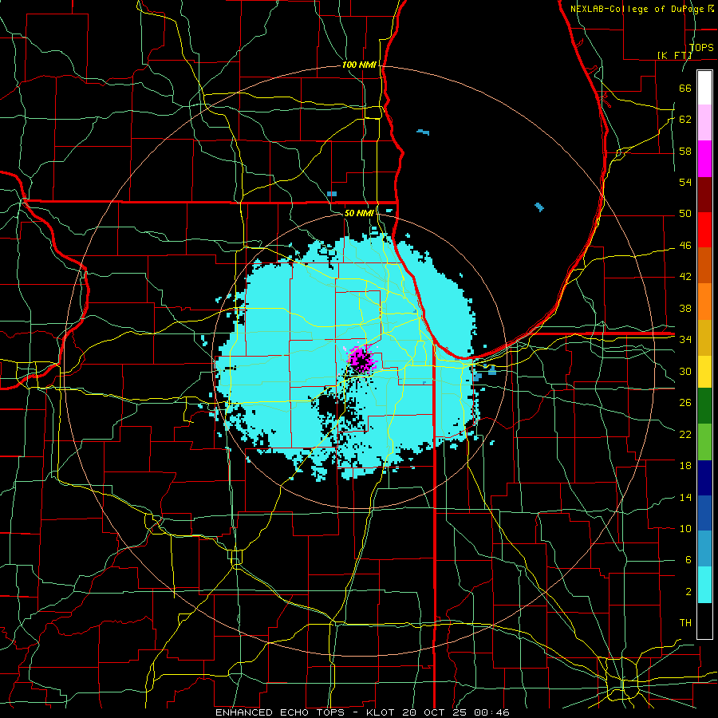Click the "50 NMI" range ring label
This screenshot has height=718, width=718.
(x=359, y=213)
